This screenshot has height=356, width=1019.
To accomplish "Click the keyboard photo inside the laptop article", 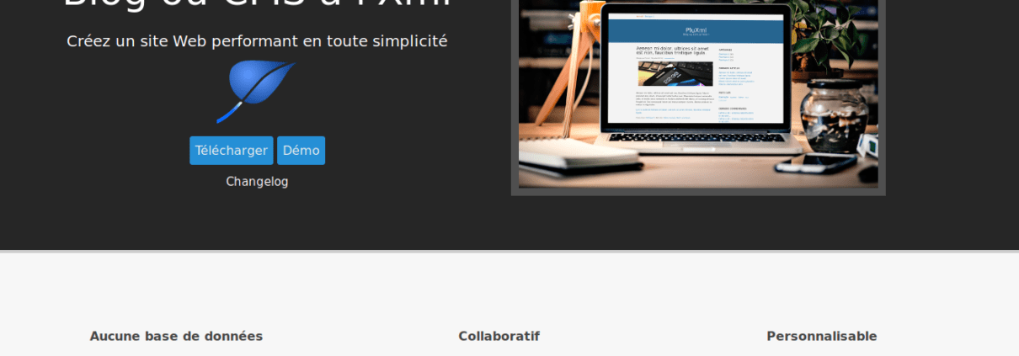I will tap(675, 73).
